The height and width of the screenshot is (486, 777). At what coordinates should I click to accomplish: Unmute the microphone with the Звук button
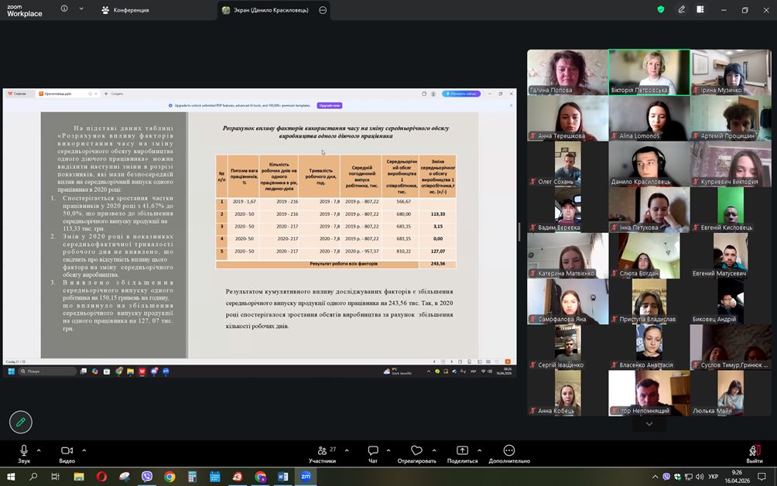click(24, 451)
